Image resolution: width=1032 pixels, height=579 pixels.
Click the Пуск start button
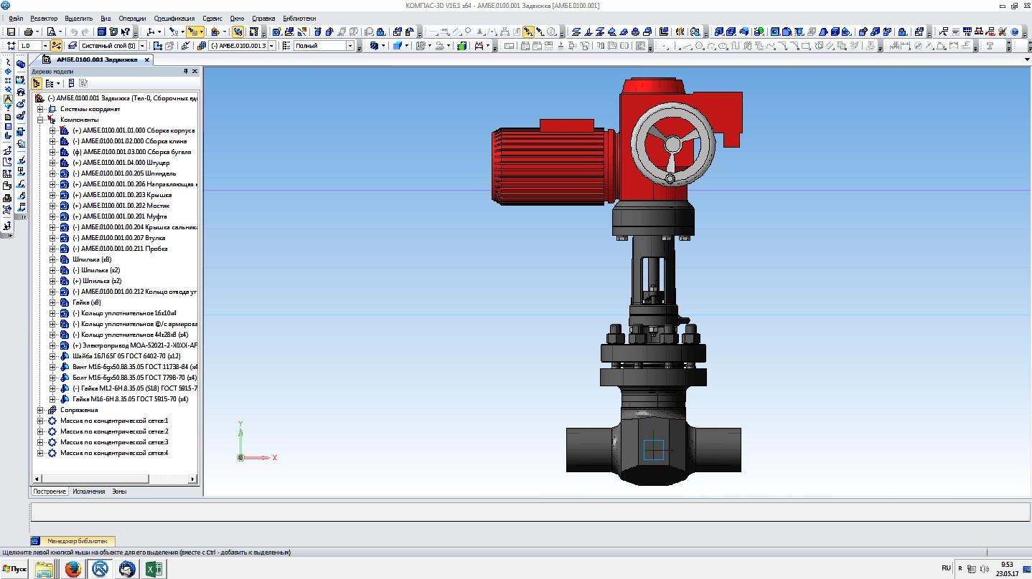coord(14,569)
